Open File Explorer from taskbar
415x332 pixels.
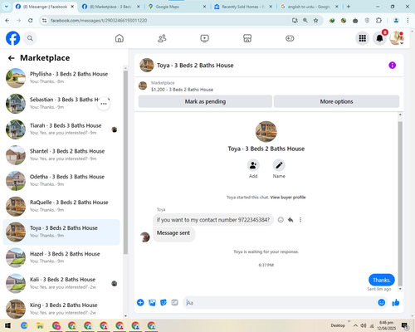(40, 325)
